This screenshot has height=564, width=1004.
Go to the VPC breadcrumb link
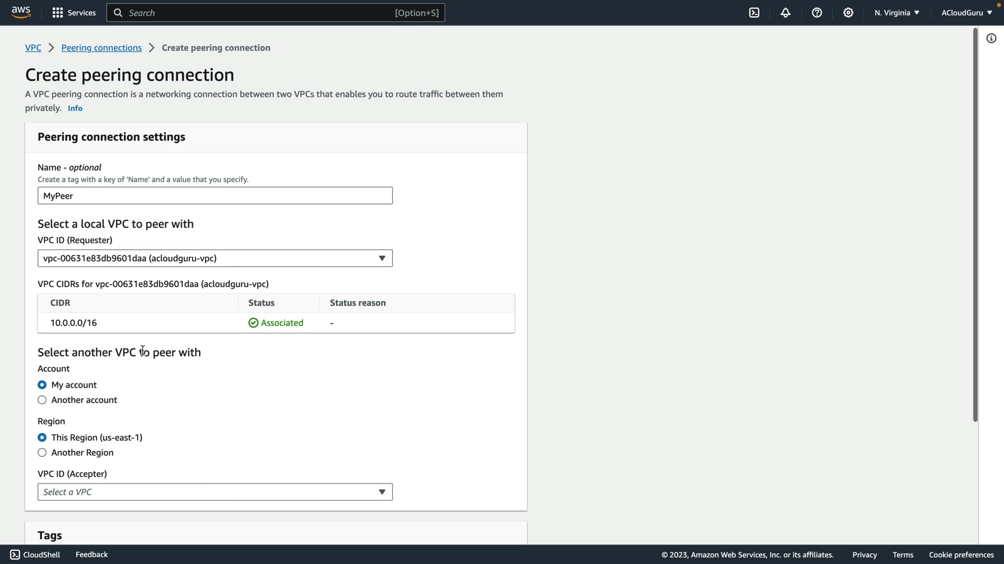pyautogui.click(x=33, y=48)
